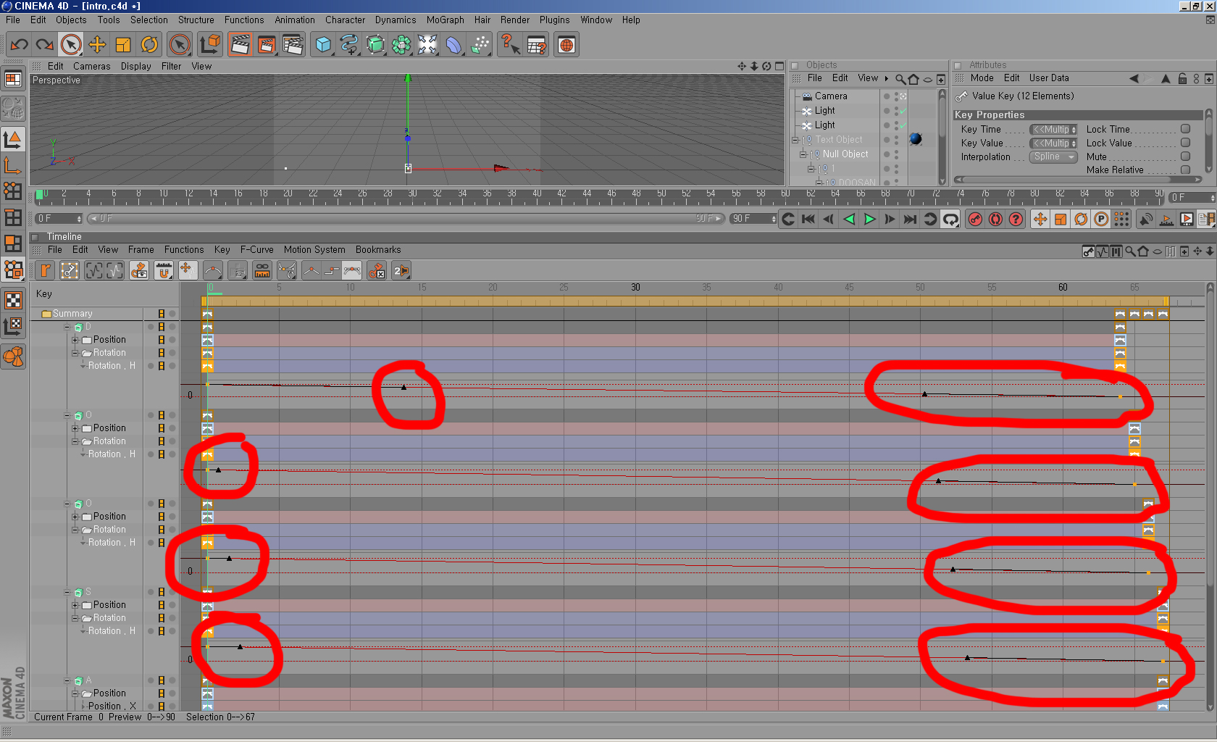Select the Rotate tool in the main toolbar
Image resolution: width=1217 pixels, height=742 pixels.
[x=149, y=45]
